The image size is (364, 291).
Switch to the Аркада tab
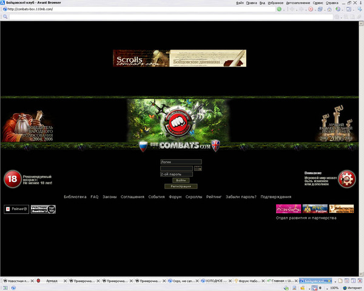[x=52, y=281]
